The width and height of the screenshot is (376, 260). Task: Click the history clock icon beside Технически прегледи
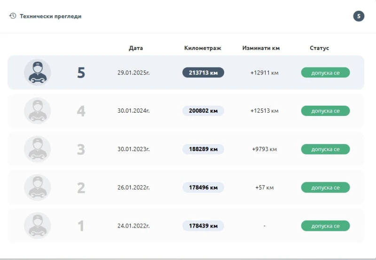[13, 16]
